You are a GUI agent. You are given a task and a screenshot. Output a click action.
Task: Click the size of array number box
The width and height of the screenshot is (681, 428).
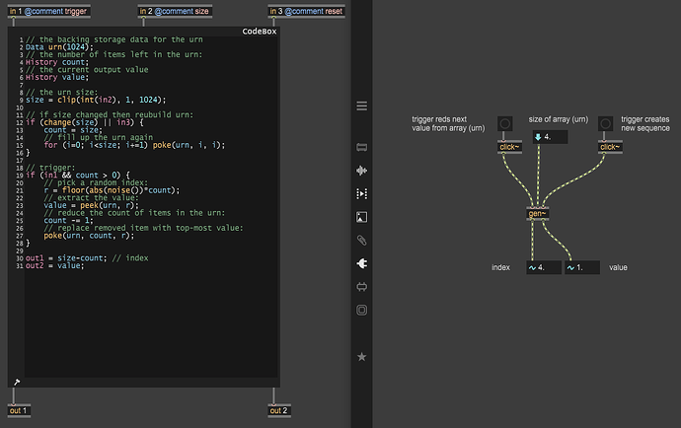pyautogui.click(x=550, y=137)
